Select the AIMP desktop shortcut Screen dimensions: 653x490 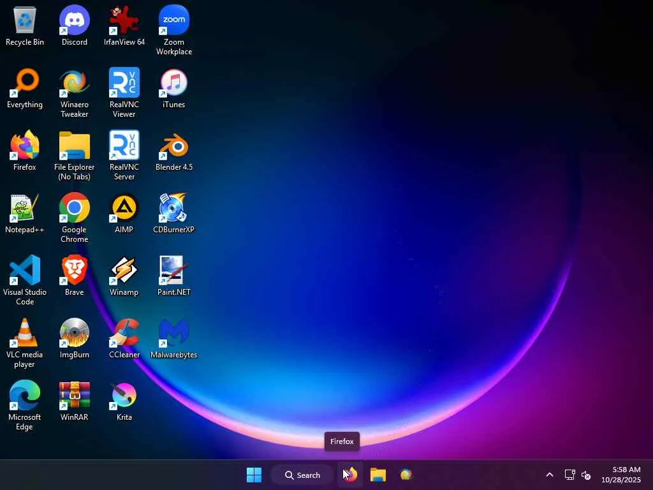[x=124, y=213]
